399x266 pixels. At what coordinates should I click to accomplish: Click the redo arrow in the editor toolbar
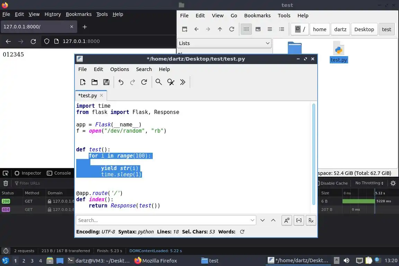tap(132, 82)
